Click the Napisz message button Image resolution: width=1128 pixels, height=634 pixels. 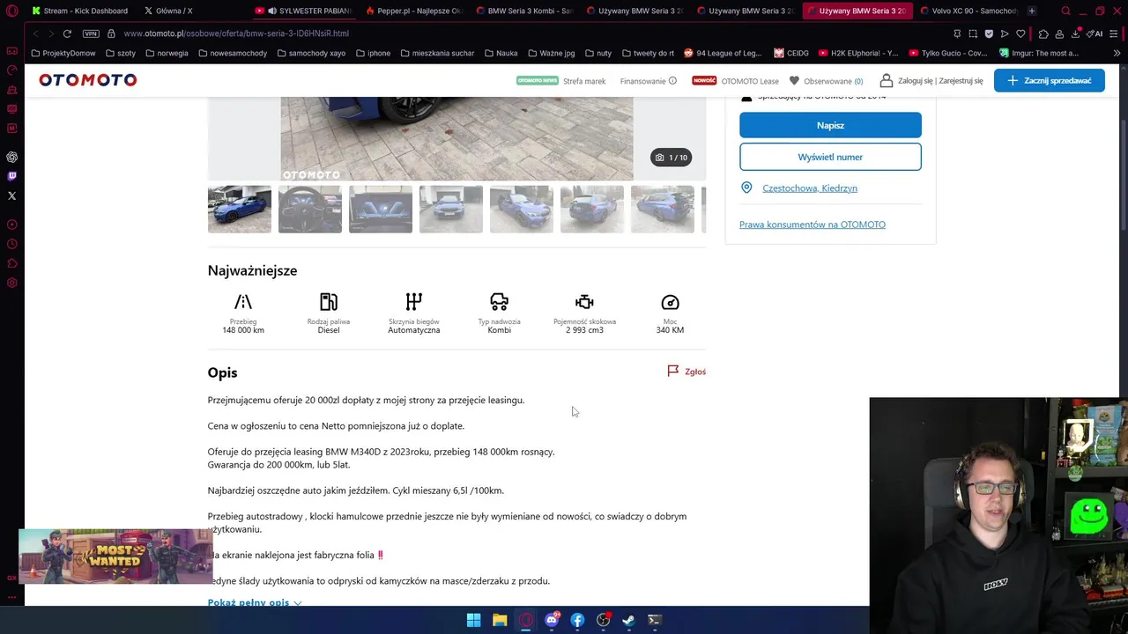pyautogui.click(x=830, y=125)
